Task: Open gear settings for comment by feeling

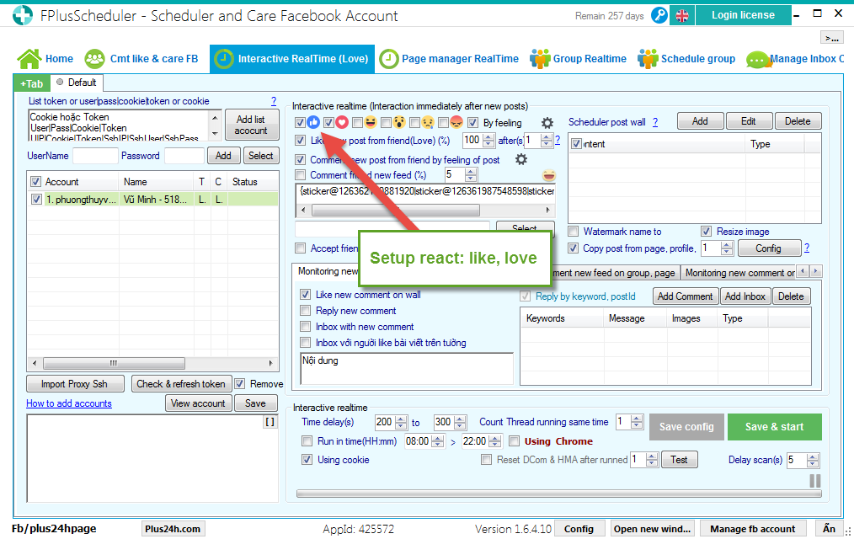Action: (x=521, y=159)
